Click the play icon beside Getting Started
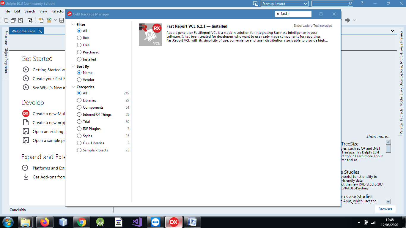This screenshot has width=406, height=228. (x=26, y=70)
